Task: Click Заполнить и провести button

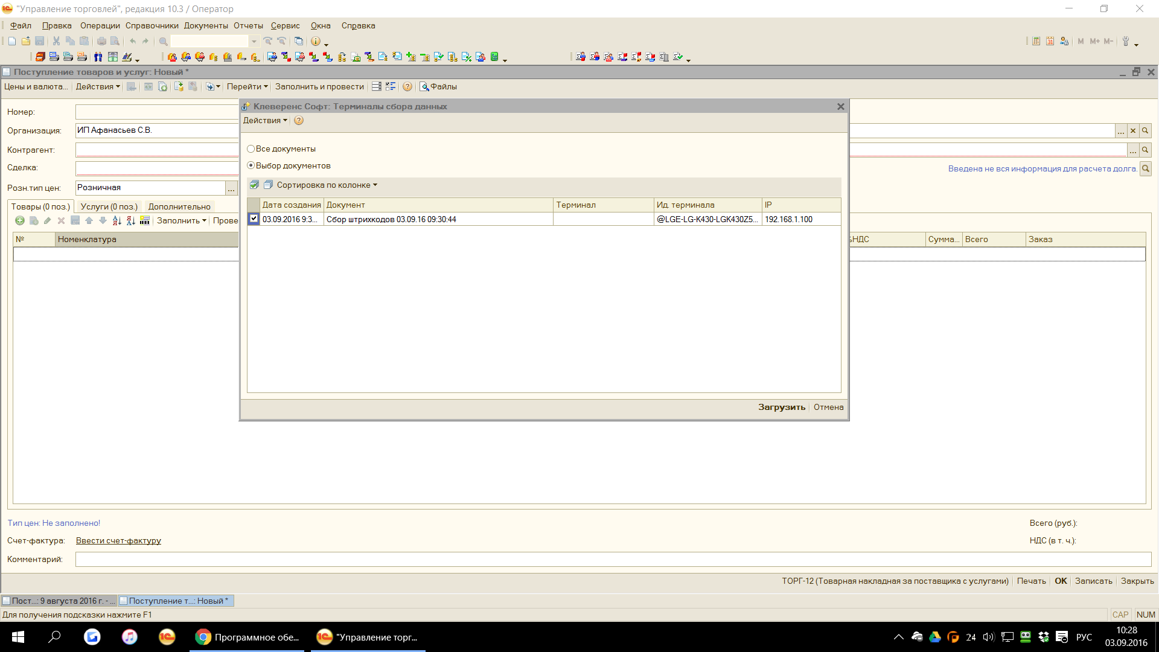Action: coord(319,86)
